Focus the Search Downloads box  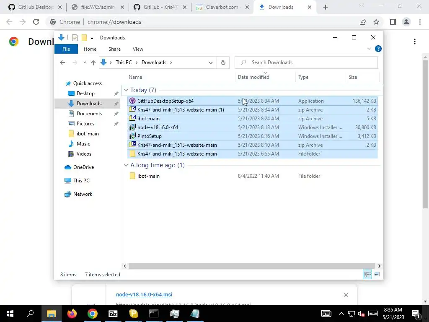306,62
